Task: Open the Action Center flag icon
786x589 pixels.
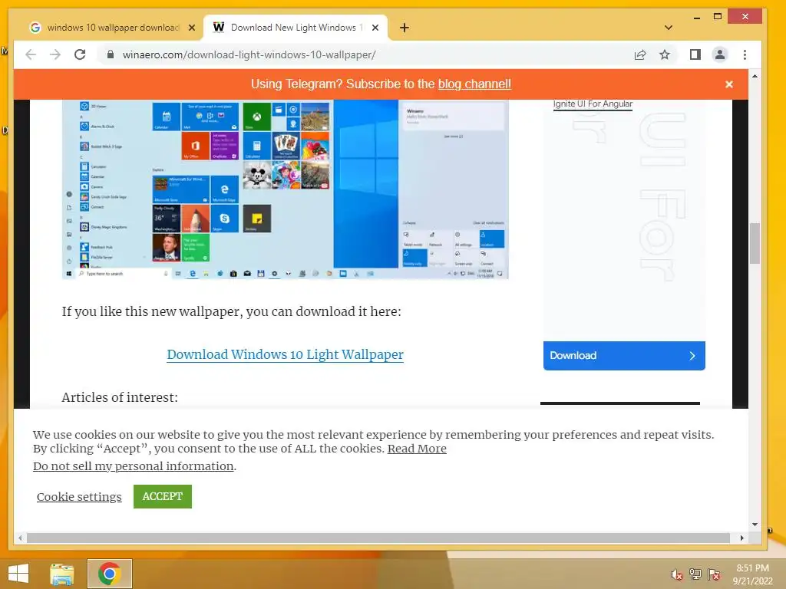Action: pyautogui.click(x=714, y=574)
